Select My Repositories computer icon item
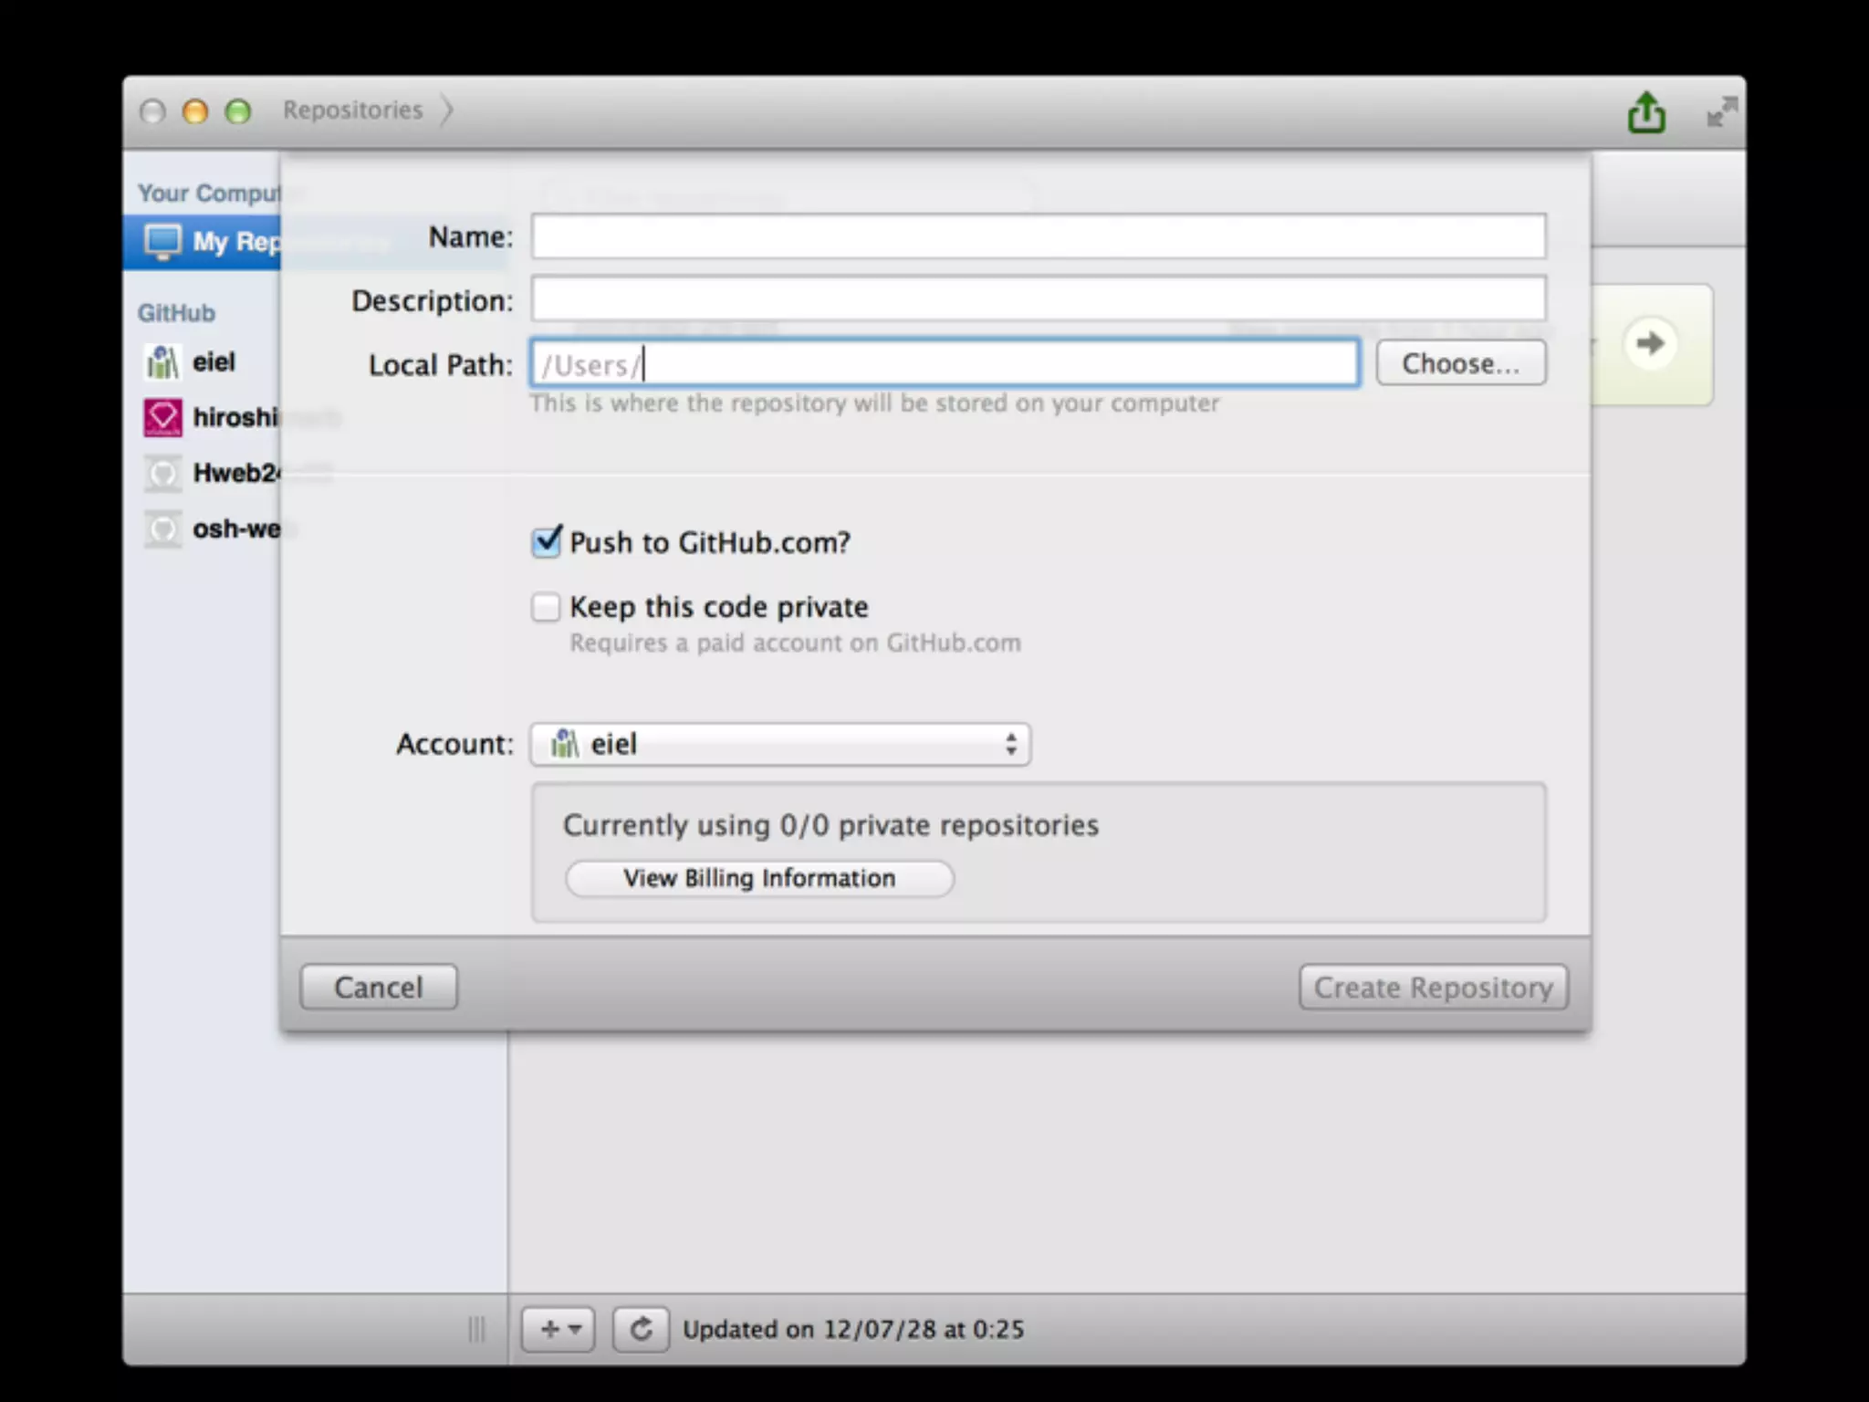The width and height of the screenshot is (1869, 1402). coord(163,242)
